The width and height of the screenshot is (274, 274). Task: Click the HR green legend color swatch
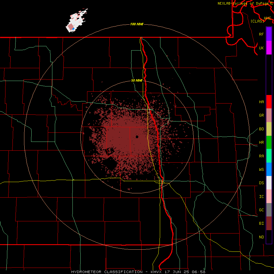click(x=269, y=142)
